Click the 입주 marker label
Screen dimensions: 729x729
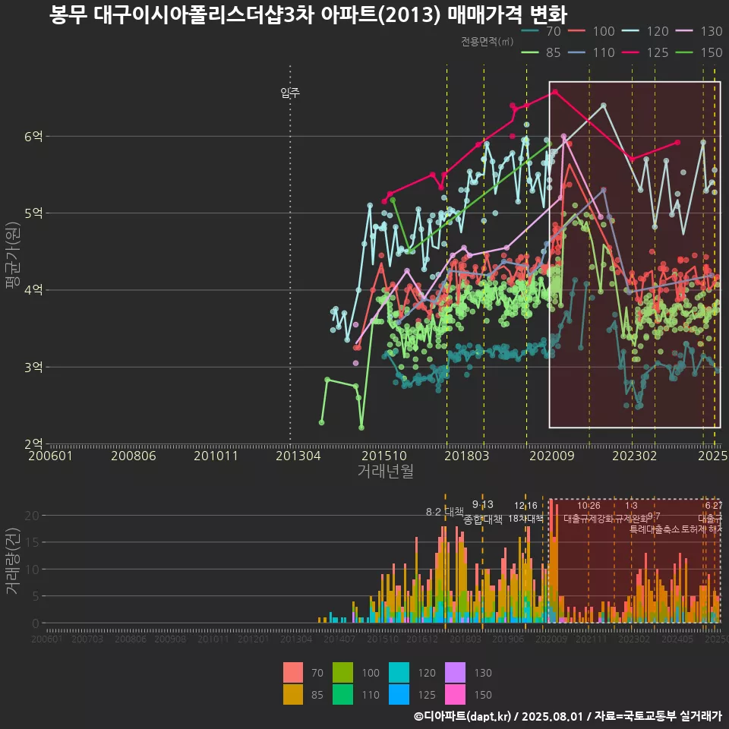click(x=290, y=93)
